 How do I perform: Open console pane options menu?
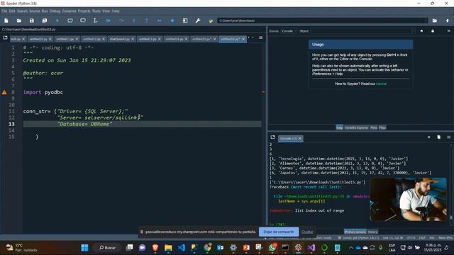pyautogui.click(x=448, y=137)
